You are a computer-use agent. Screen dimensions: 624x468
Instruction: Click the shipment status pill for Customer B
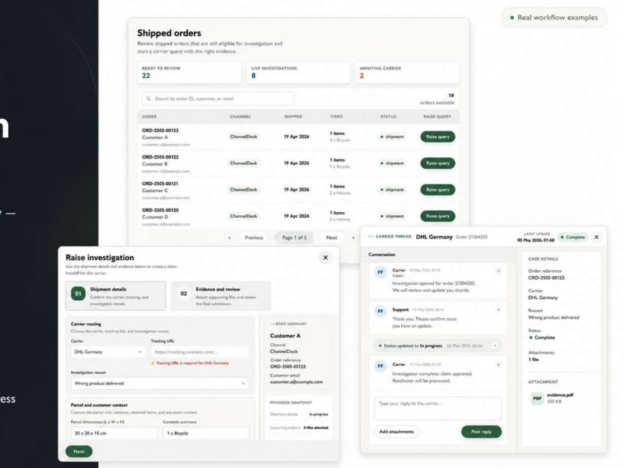[392, 163]
